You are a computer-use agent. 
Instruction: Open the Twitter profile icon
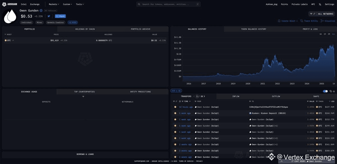click(49, 16)
